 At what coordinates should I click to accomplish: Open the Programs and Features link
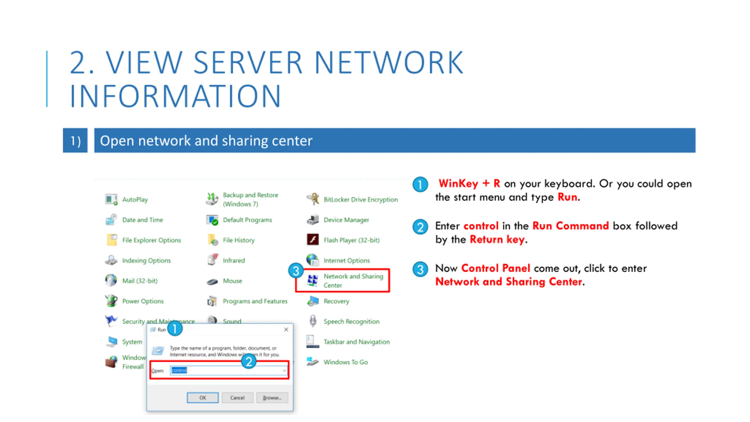(255, 301)
